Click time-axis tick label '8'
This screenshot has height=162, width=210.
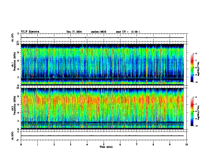[153, 145]
